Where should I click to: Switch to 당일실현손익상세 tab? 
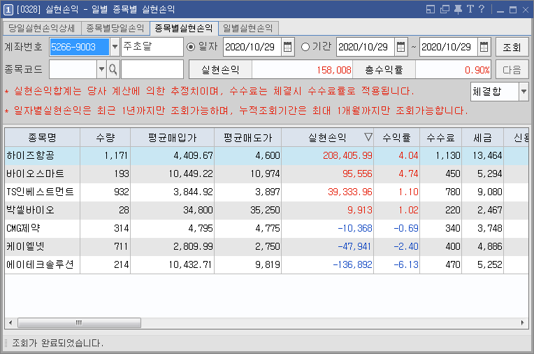[x=42, y=28]
